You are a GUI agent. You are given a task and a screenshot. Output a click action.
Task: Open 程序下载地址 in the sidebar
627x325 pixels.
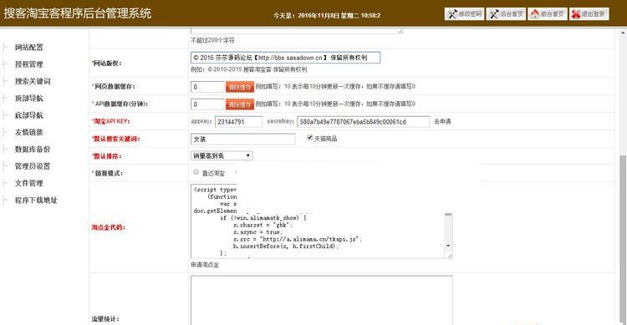point(36,200)
